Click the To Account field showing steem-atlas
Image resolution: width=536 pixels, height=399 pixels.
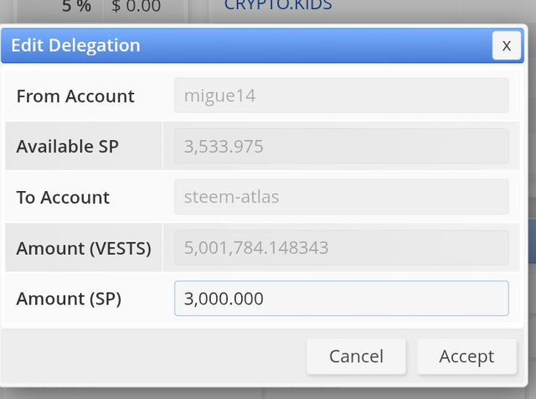[x=342, y=197]
